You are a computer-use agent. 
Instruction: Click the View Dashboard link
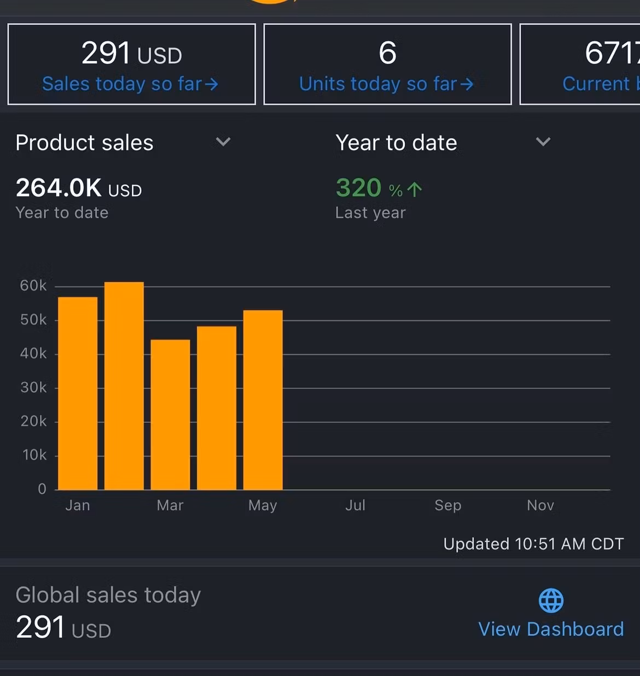pyautogui.click(x=551, y=629)
